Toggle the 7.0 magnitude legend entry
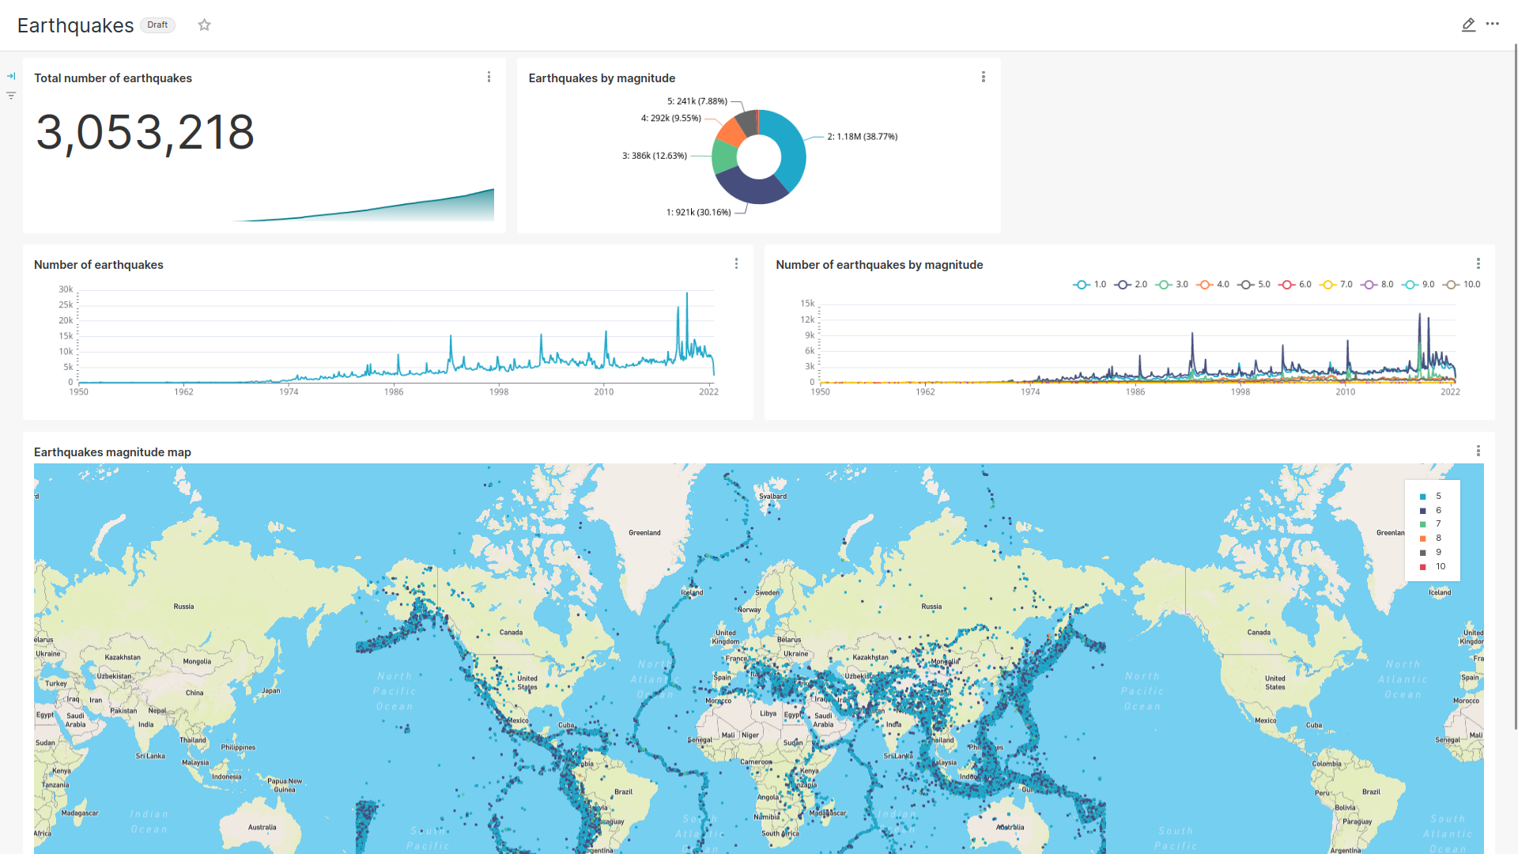The height and width of the screenshot is (854, 1518). tap(1337, 285)
